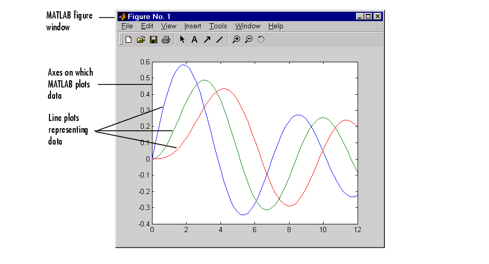Click the Open File folder icon

[141, 40]
